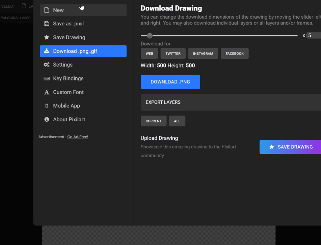Select the INSTAGRAM download preset
The height and width of the screenshot is (245, 321).
203,53
